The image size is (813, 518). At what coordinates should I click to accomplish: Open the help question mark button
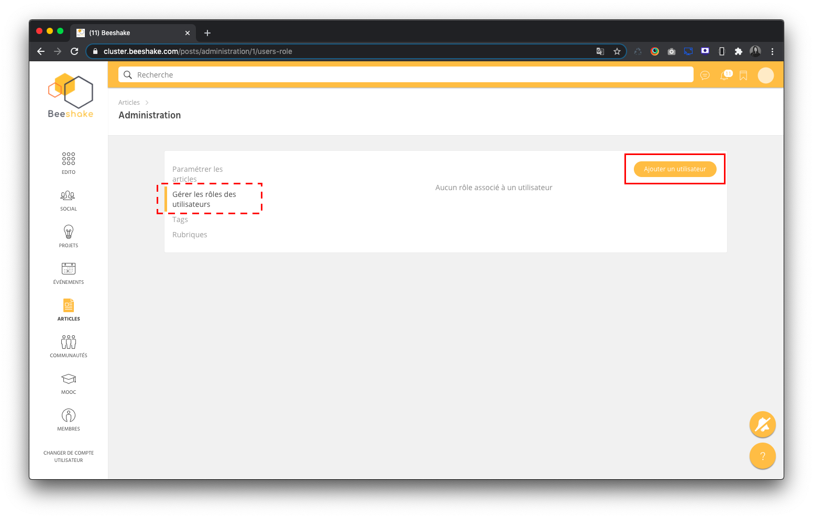point(763,456)
